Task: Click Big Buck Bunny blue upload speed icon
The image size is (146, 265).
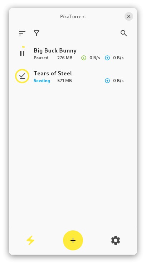Action: point(107,58)
